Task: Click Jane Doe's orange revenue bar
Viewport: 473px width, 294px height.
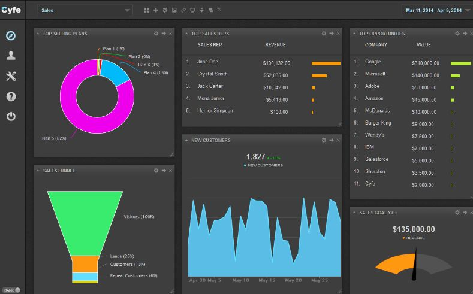Action: (x=326, y=63)
